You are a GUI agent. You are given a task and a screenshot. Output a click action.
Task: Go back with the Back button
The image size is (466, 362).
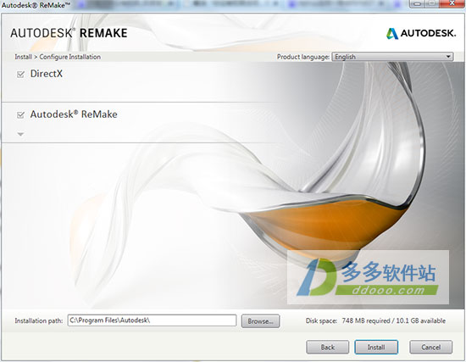point(328,347)
